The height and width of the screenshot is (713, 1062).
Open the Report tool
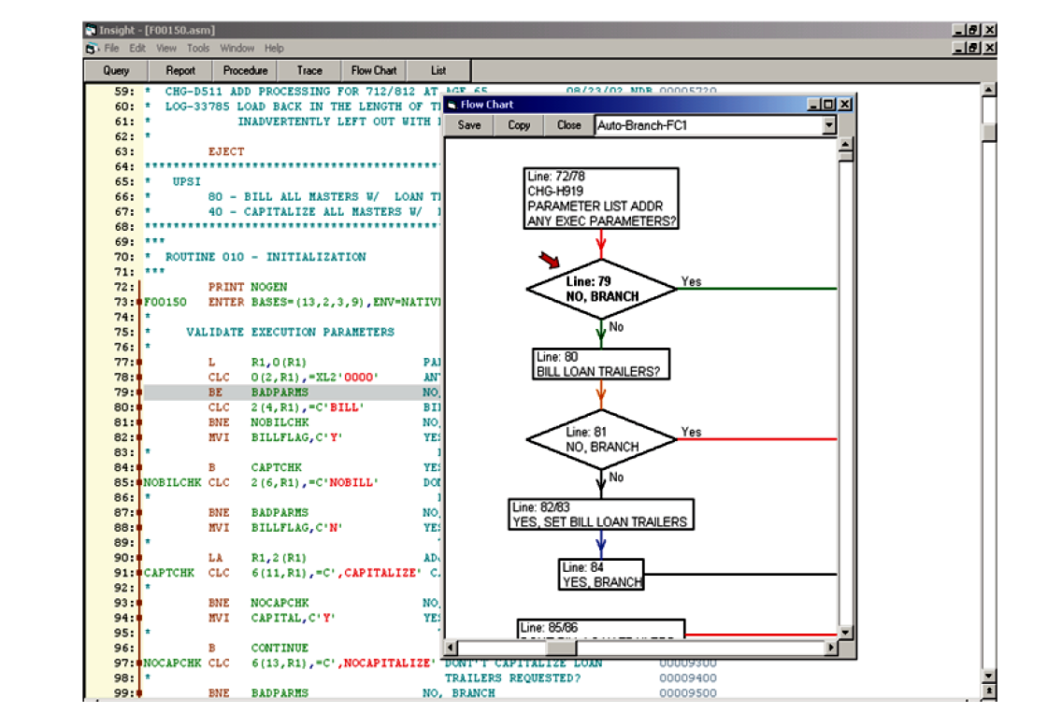tap(179, 69)
